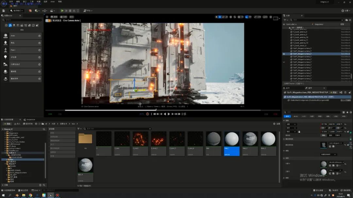Click the Windows Start button

tap(3, 195)
